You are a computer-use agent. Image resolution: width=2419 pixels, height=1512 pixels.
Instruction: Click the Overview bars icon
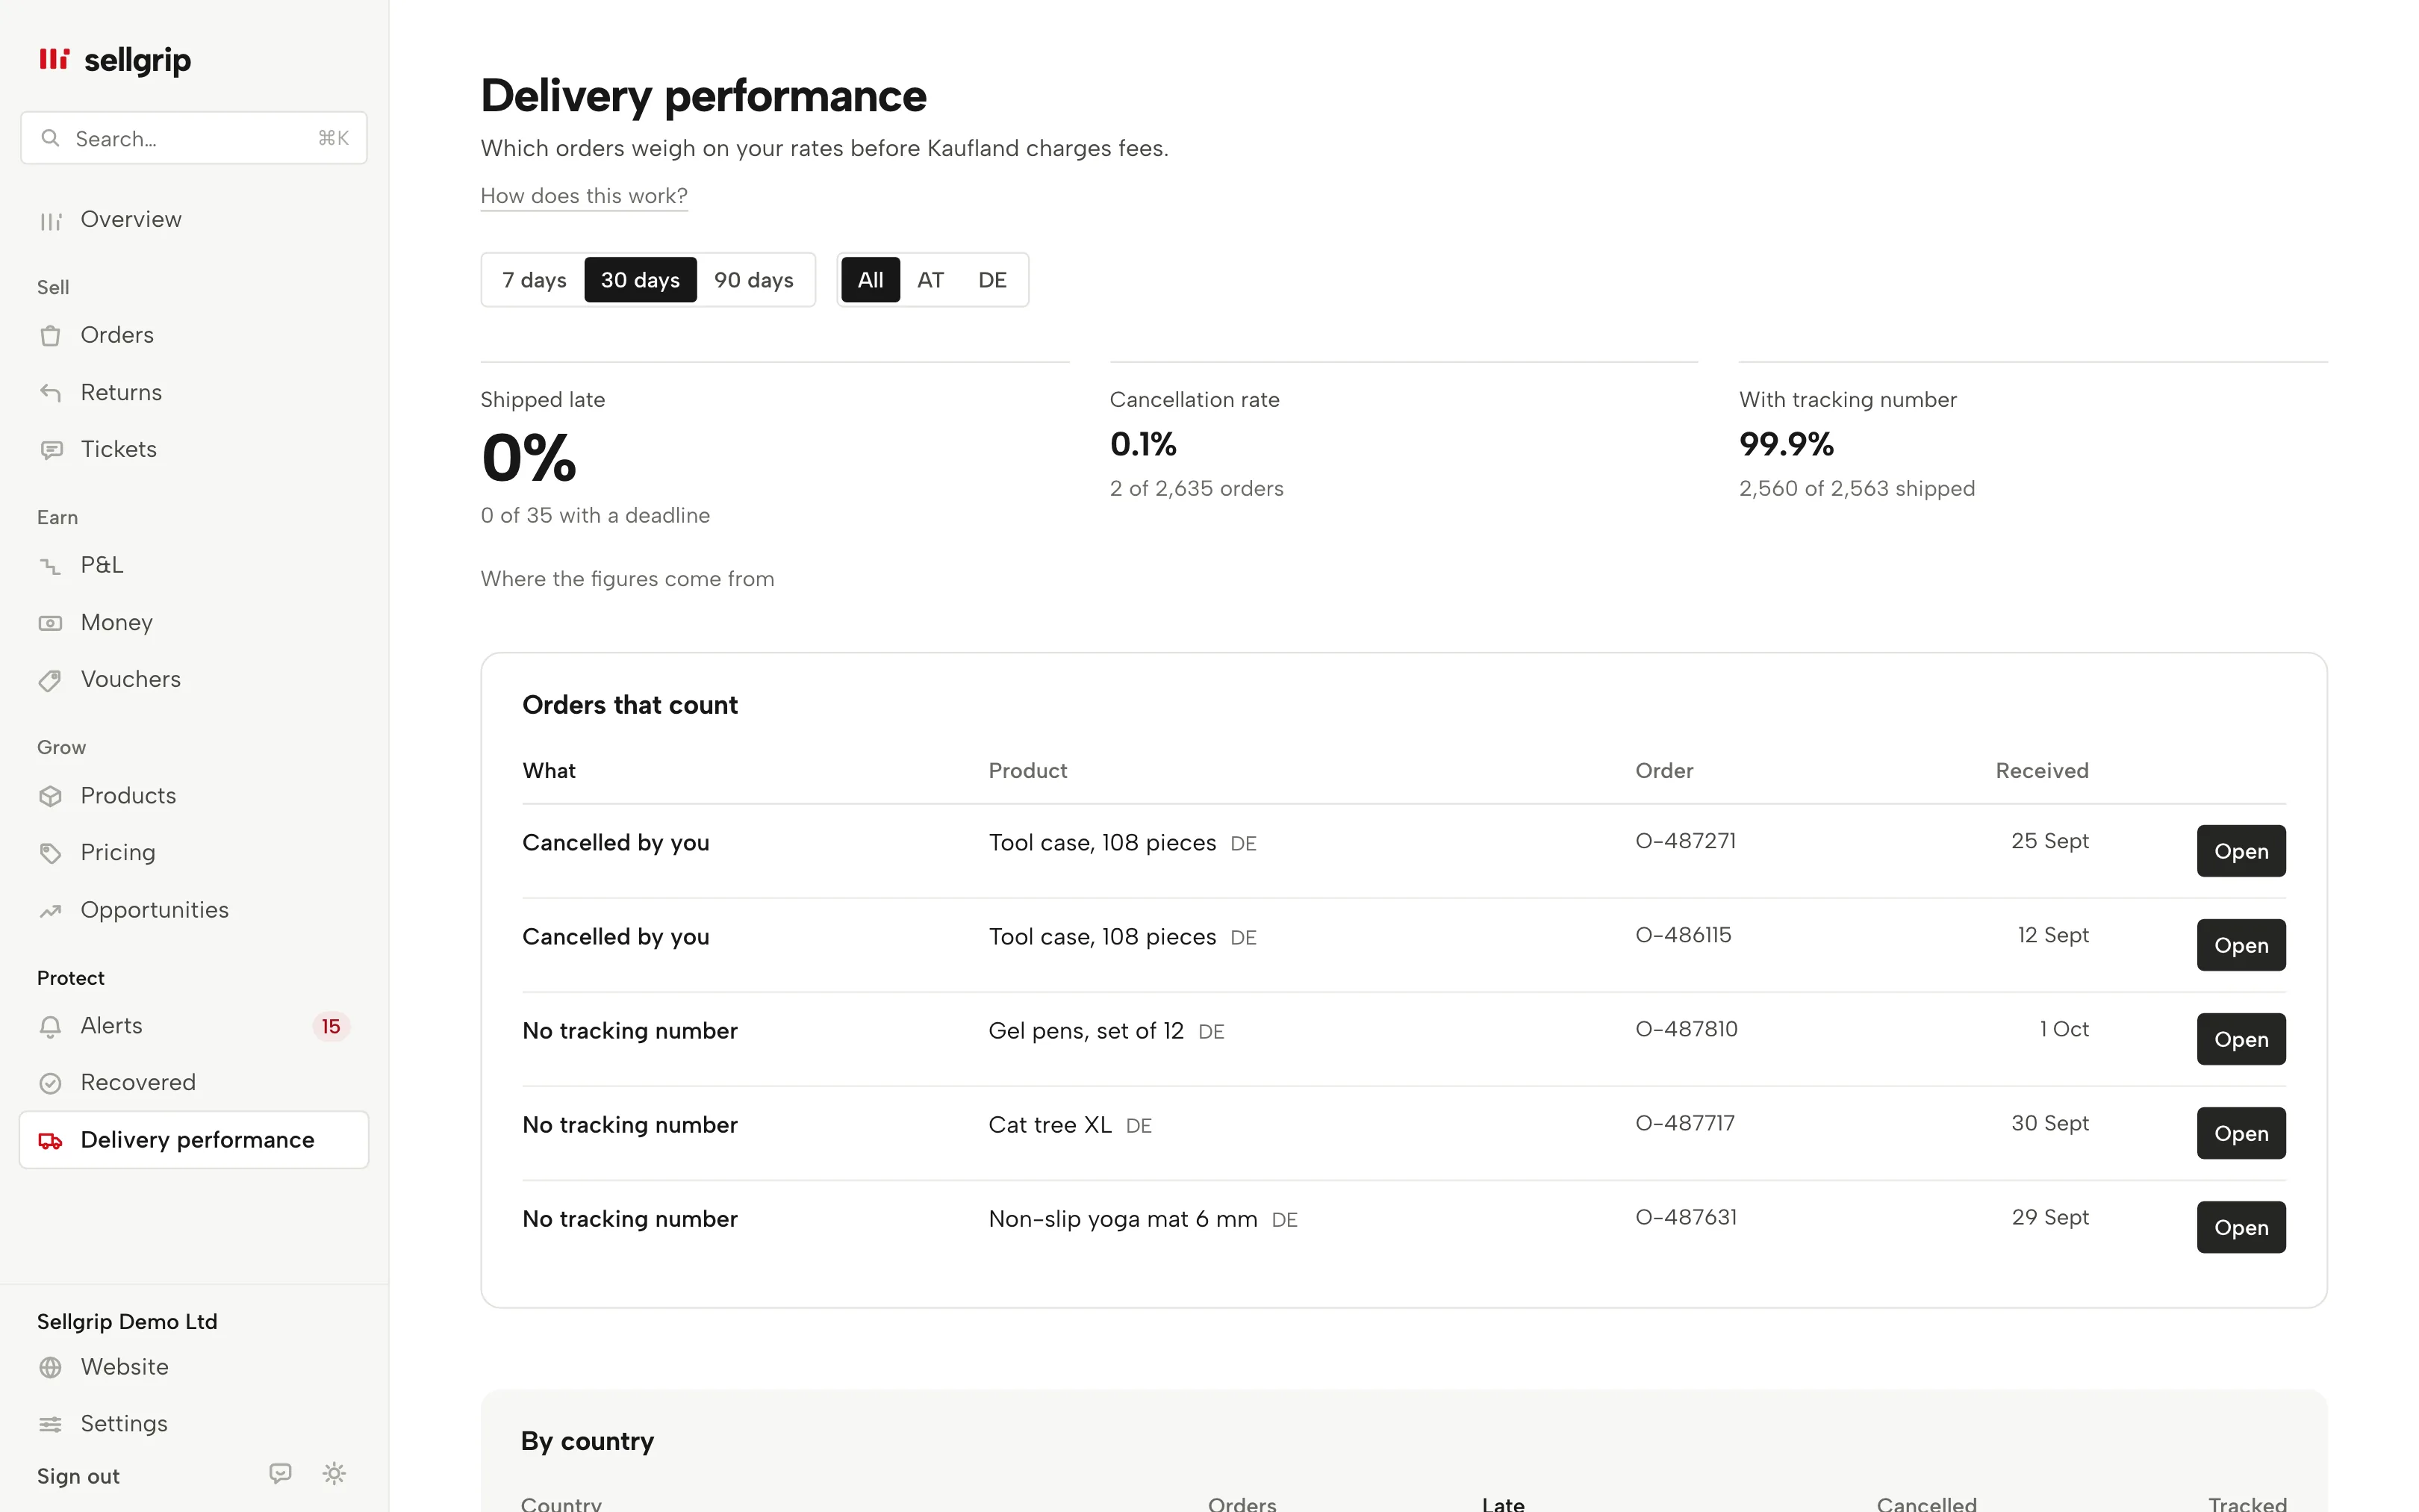pyautogui.click(x=50, y=221)
